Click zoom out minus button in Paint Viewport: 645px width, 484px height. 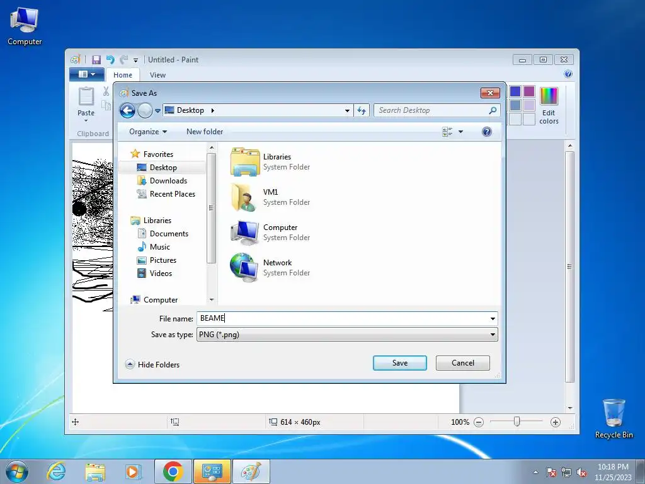[479, 422]
